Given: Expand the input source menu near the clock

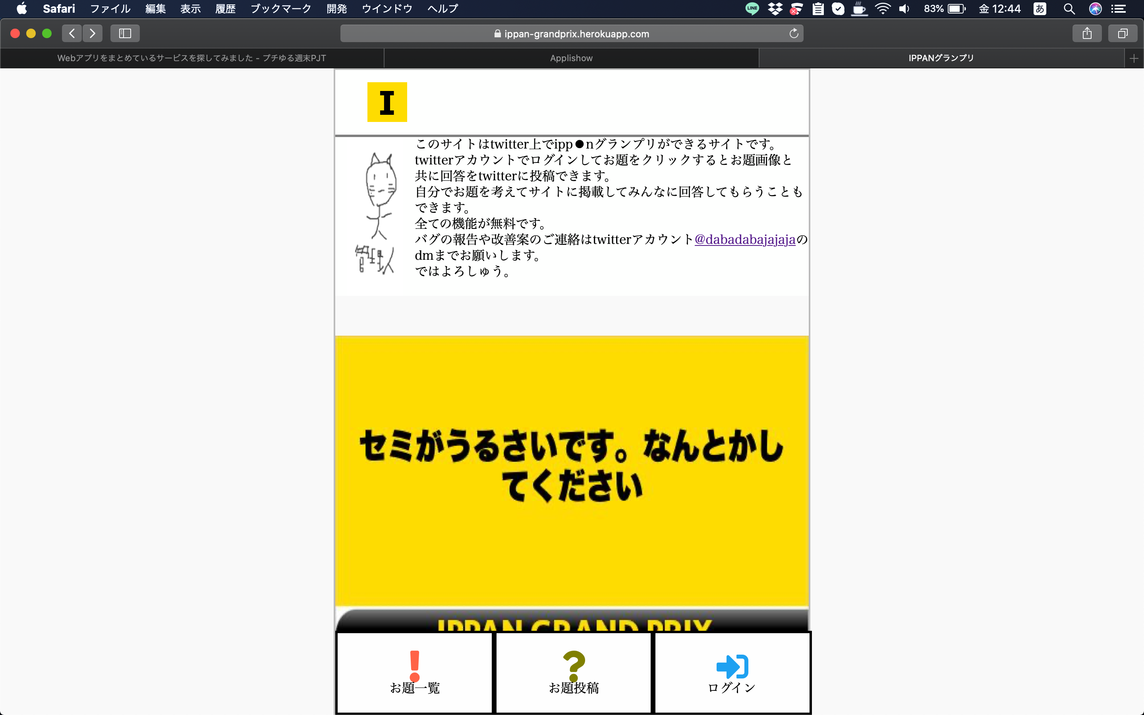Looking at the screenshot, I should (1040, 8).
